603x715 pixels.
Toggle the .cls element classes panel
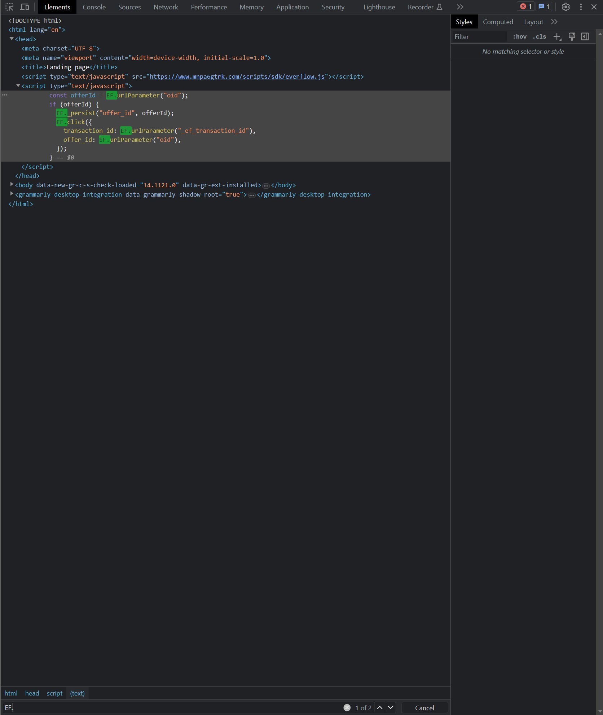540,36
